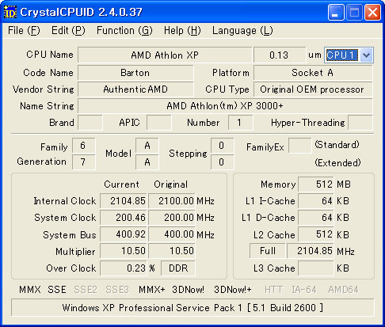
Task: Click the CrystalCPUID title bar icon
Action: 10,12
